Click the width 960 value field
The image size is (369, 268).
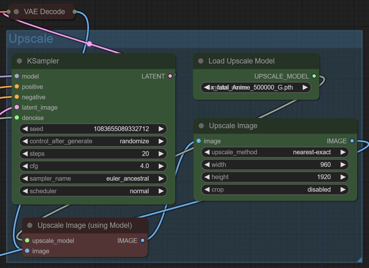[x=275, y=165]
